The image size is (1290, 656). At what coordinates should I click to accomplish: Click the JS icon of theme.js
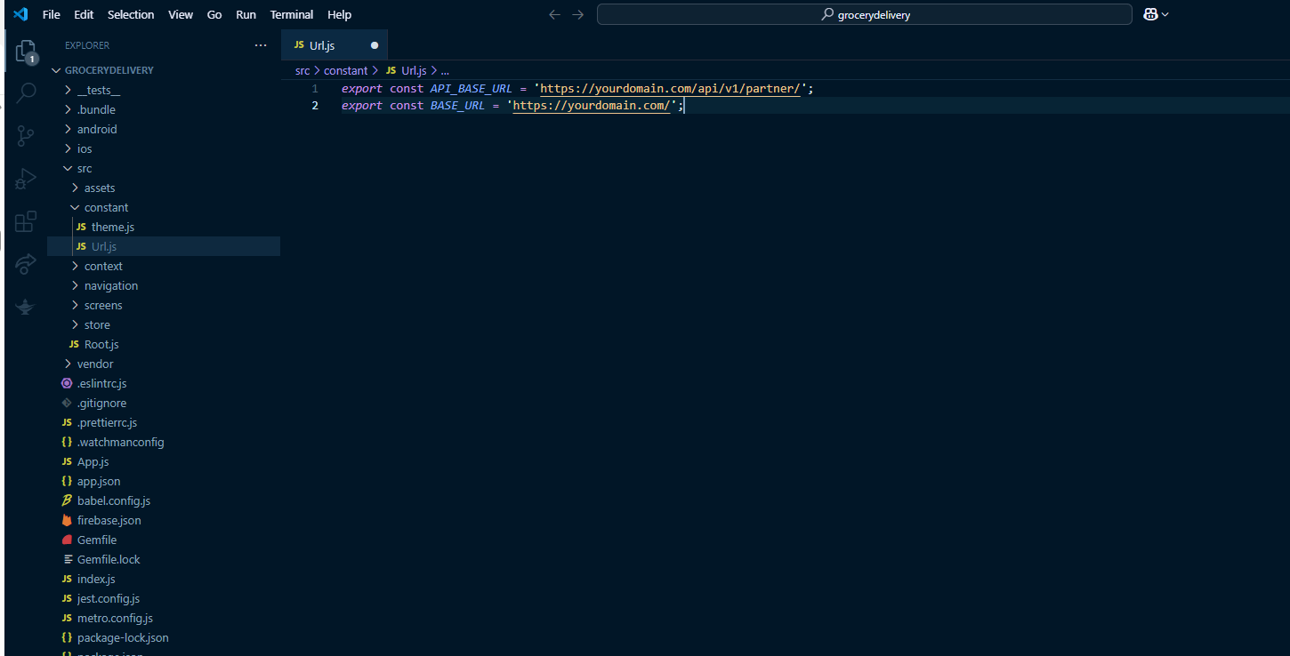[82, 227]
